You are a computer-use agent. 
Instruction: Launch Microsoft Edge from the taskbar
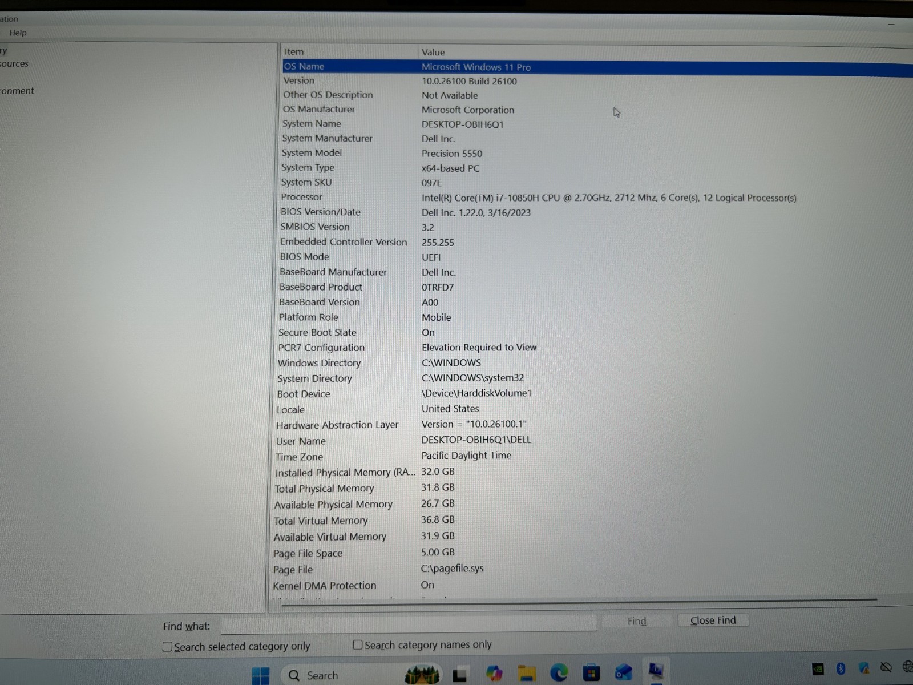(559, 674)
